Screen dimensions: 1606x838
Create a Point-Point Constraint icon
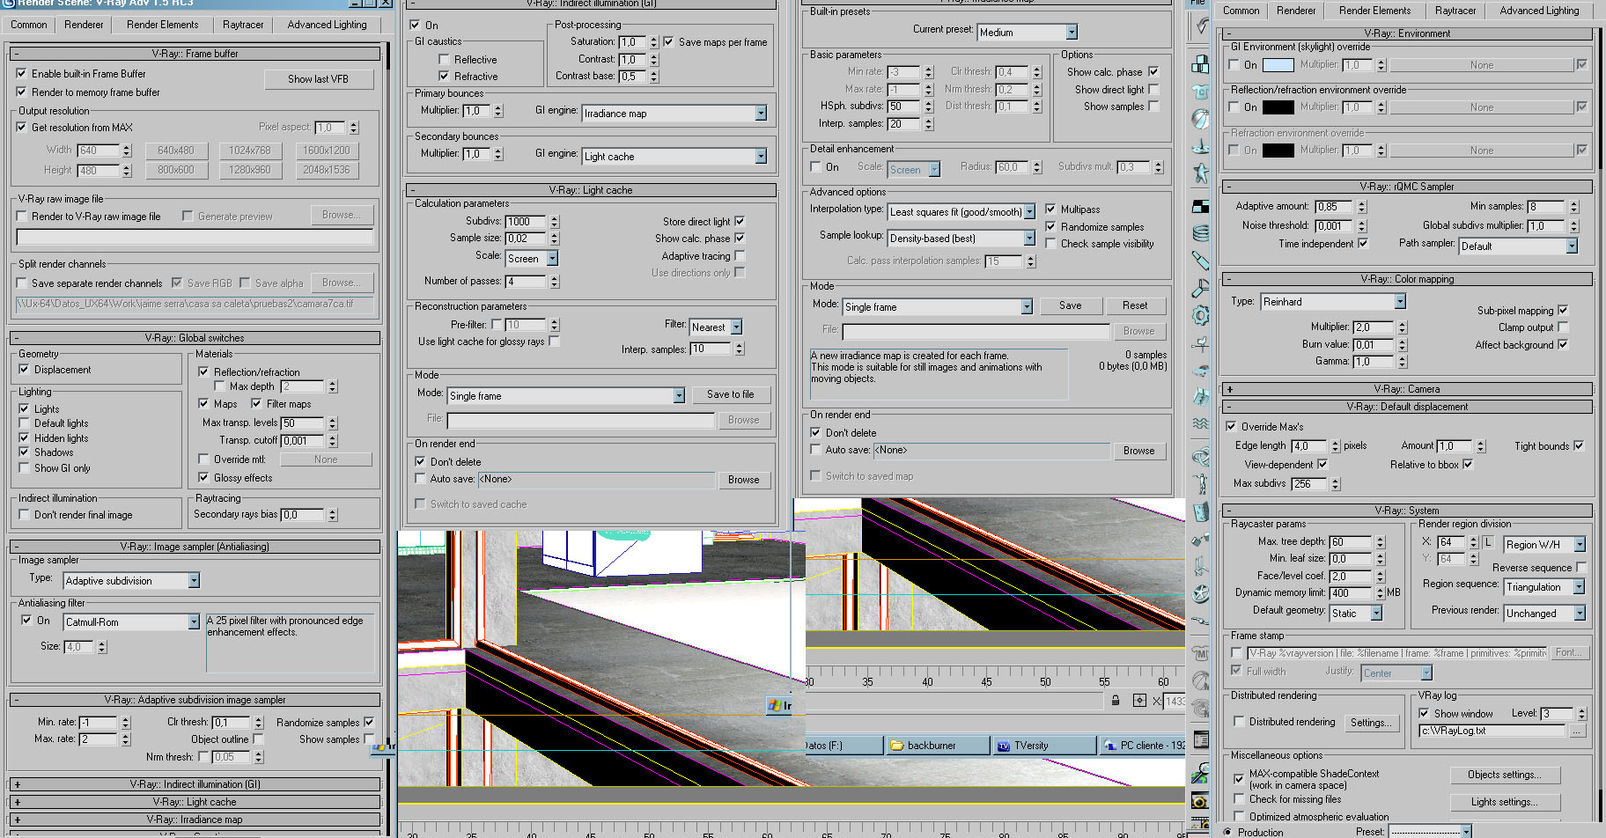tap(1200, 539)
